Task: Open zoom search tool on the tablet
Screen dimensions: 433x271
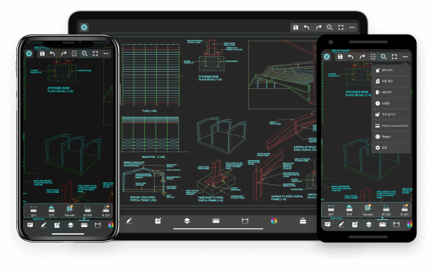Action: [x=330, y=27]
